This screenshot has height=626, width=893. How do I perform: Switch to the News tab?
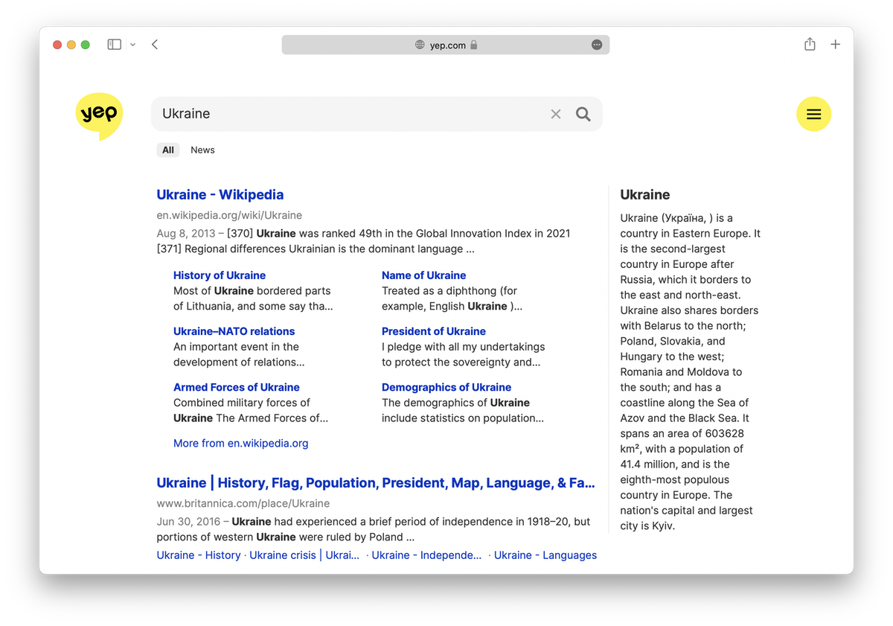[202, 150]
